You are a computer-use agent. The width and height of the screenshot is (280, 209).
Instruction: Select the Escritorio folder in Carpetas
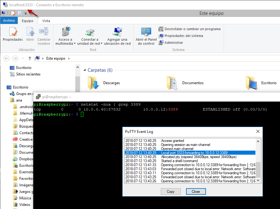261,83
